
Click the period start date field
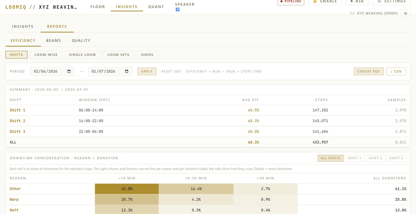click(x=53, y=71)
